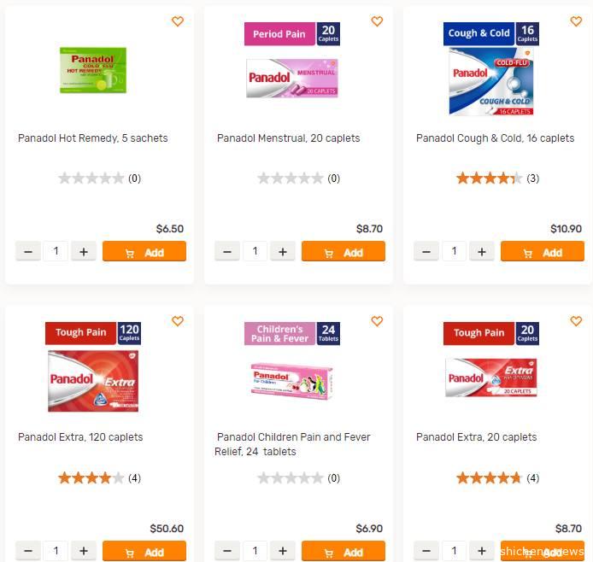Increase quantity of Panadol Hot Remedy
Screen dimensions: 593x562
[x=83, y=252]
